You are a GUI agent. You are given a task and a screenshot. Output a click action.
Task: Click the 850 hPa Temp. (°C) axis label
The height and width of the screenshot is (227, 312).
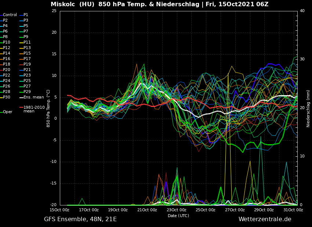click(48, 108)
